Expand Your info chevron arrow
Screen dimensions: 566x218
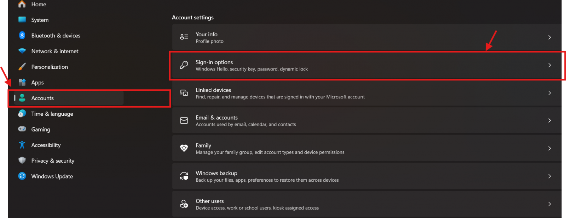(x=549, y=37)
